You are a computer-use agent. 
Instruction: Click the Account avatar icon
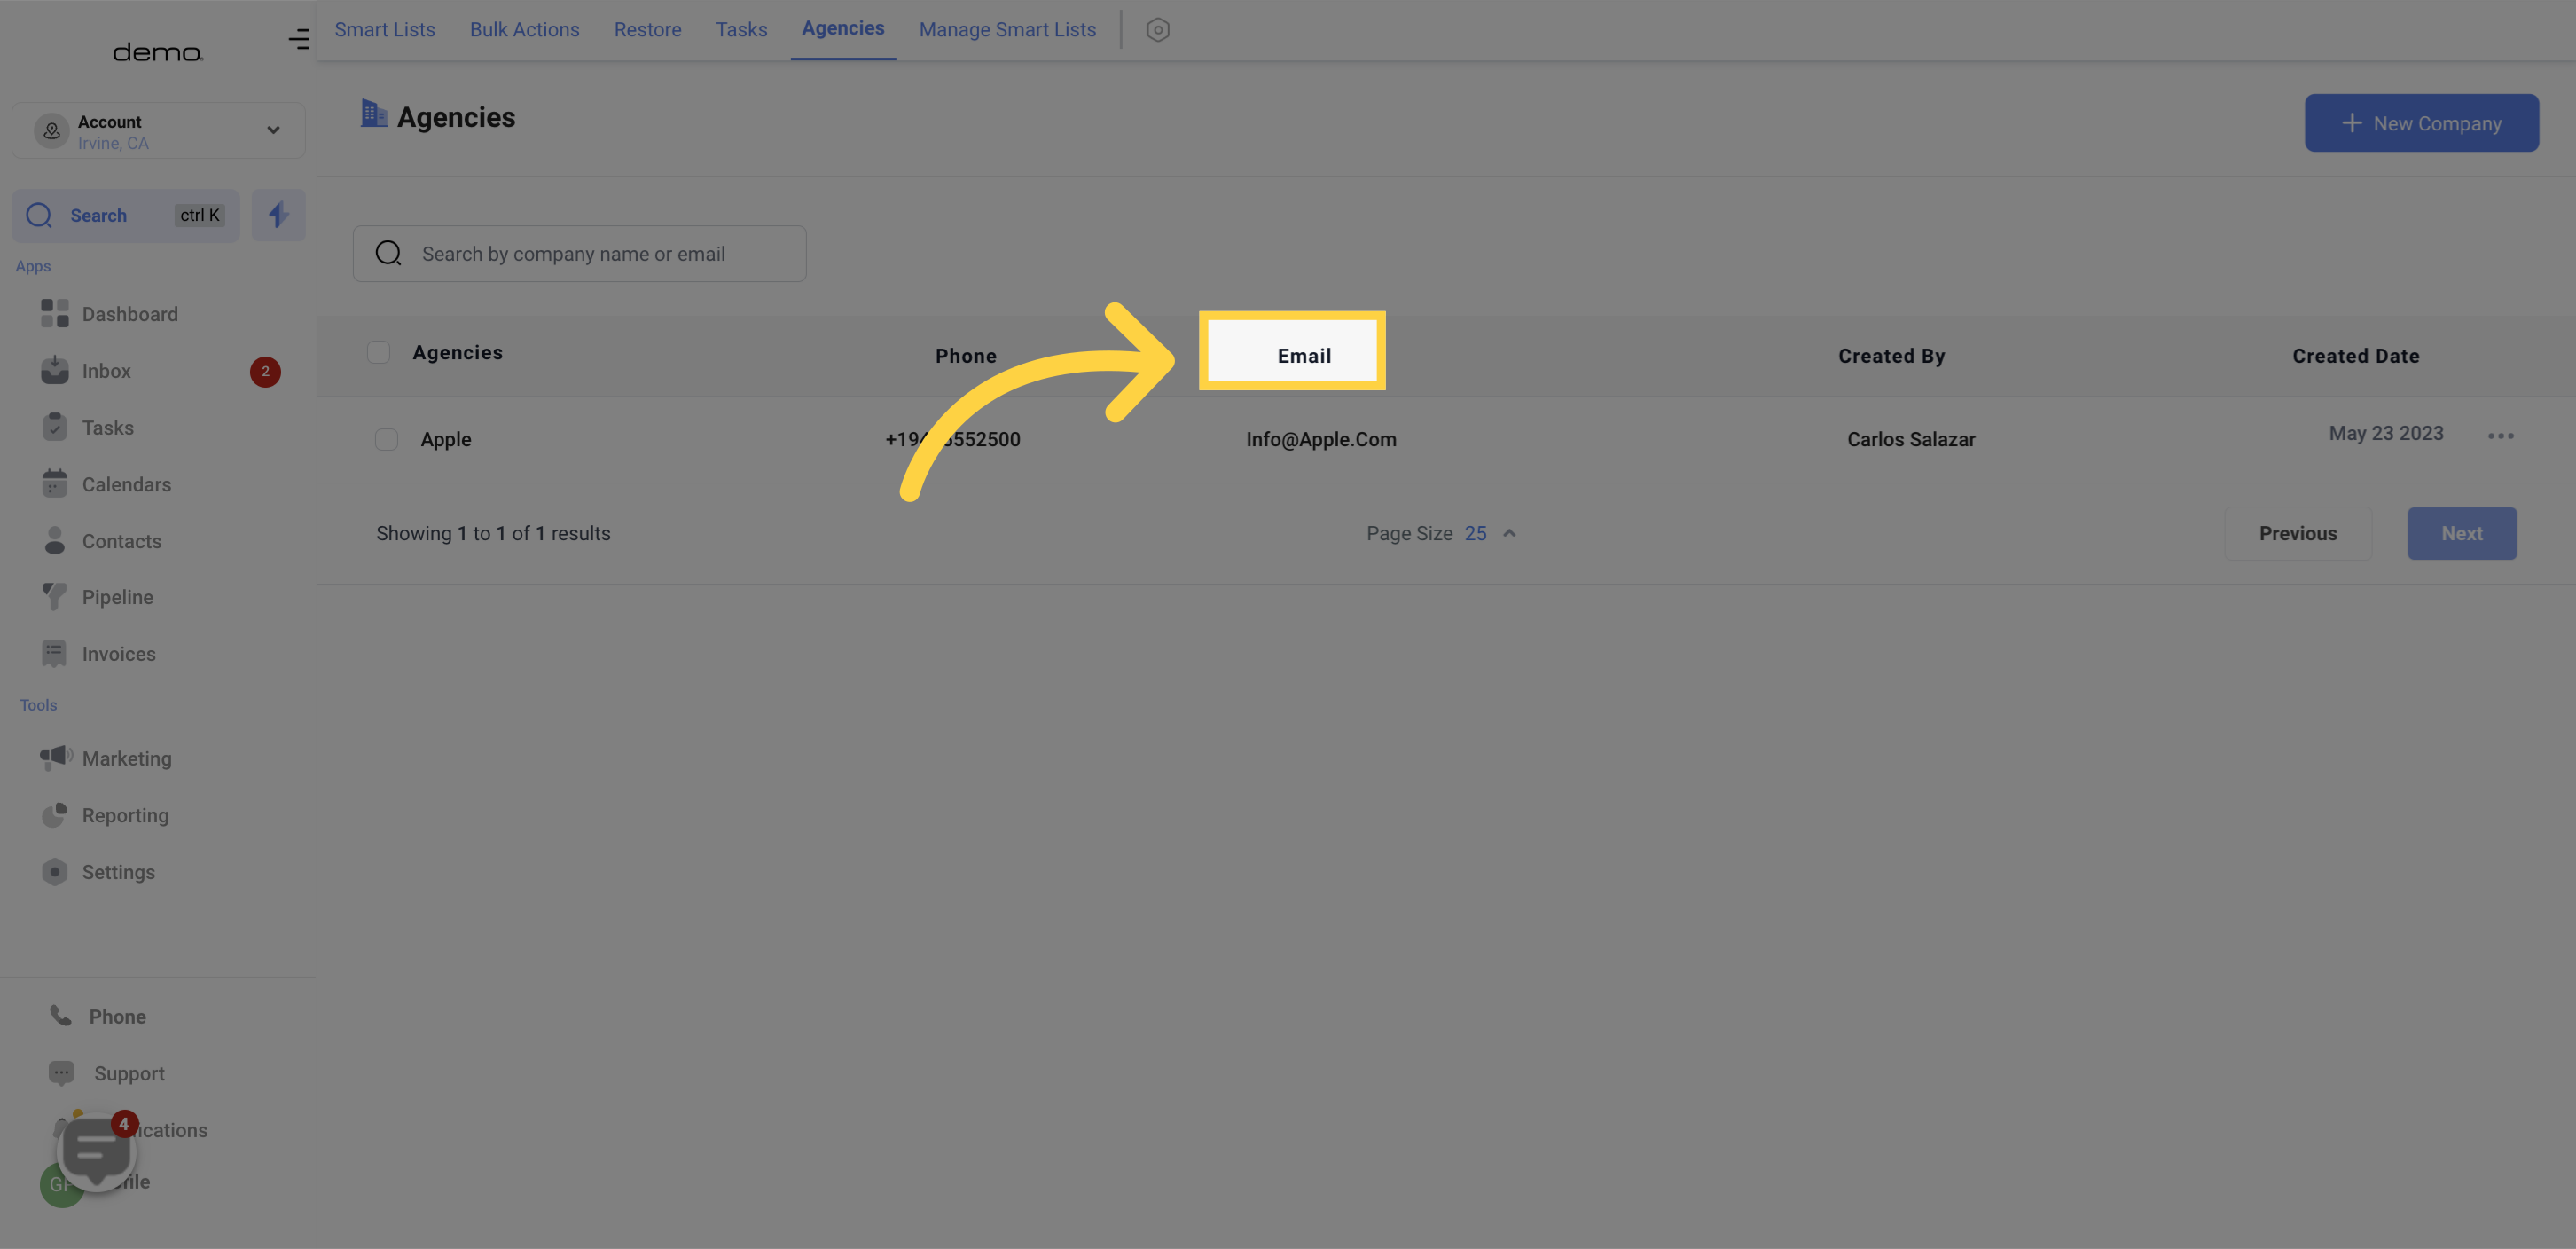[51, 131]
